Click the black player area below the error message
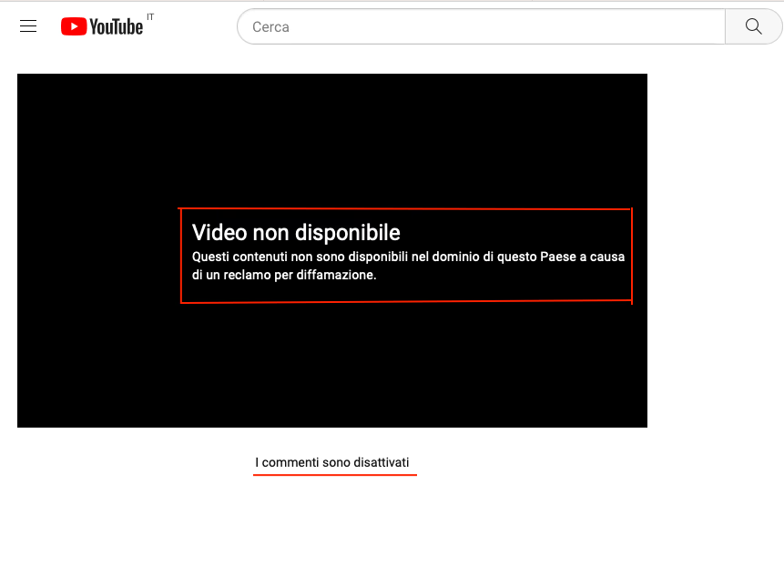 [331, 364]
